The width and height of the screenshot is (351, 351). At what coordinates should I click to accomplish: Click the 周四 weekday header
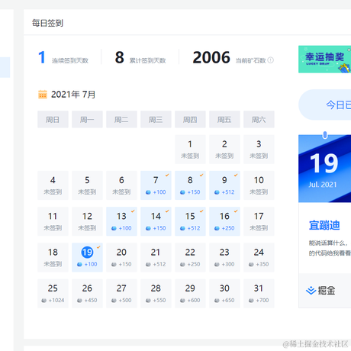(190, 119)
